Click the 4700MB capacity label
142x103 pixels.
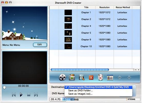131,99
